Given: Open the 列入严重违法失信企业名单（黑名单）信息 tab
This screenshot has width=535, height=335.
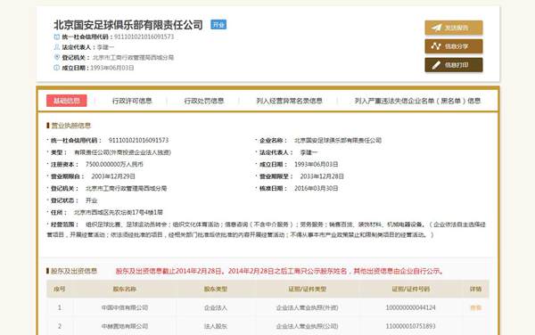Looking at the screenshot, I should [417, 101].
